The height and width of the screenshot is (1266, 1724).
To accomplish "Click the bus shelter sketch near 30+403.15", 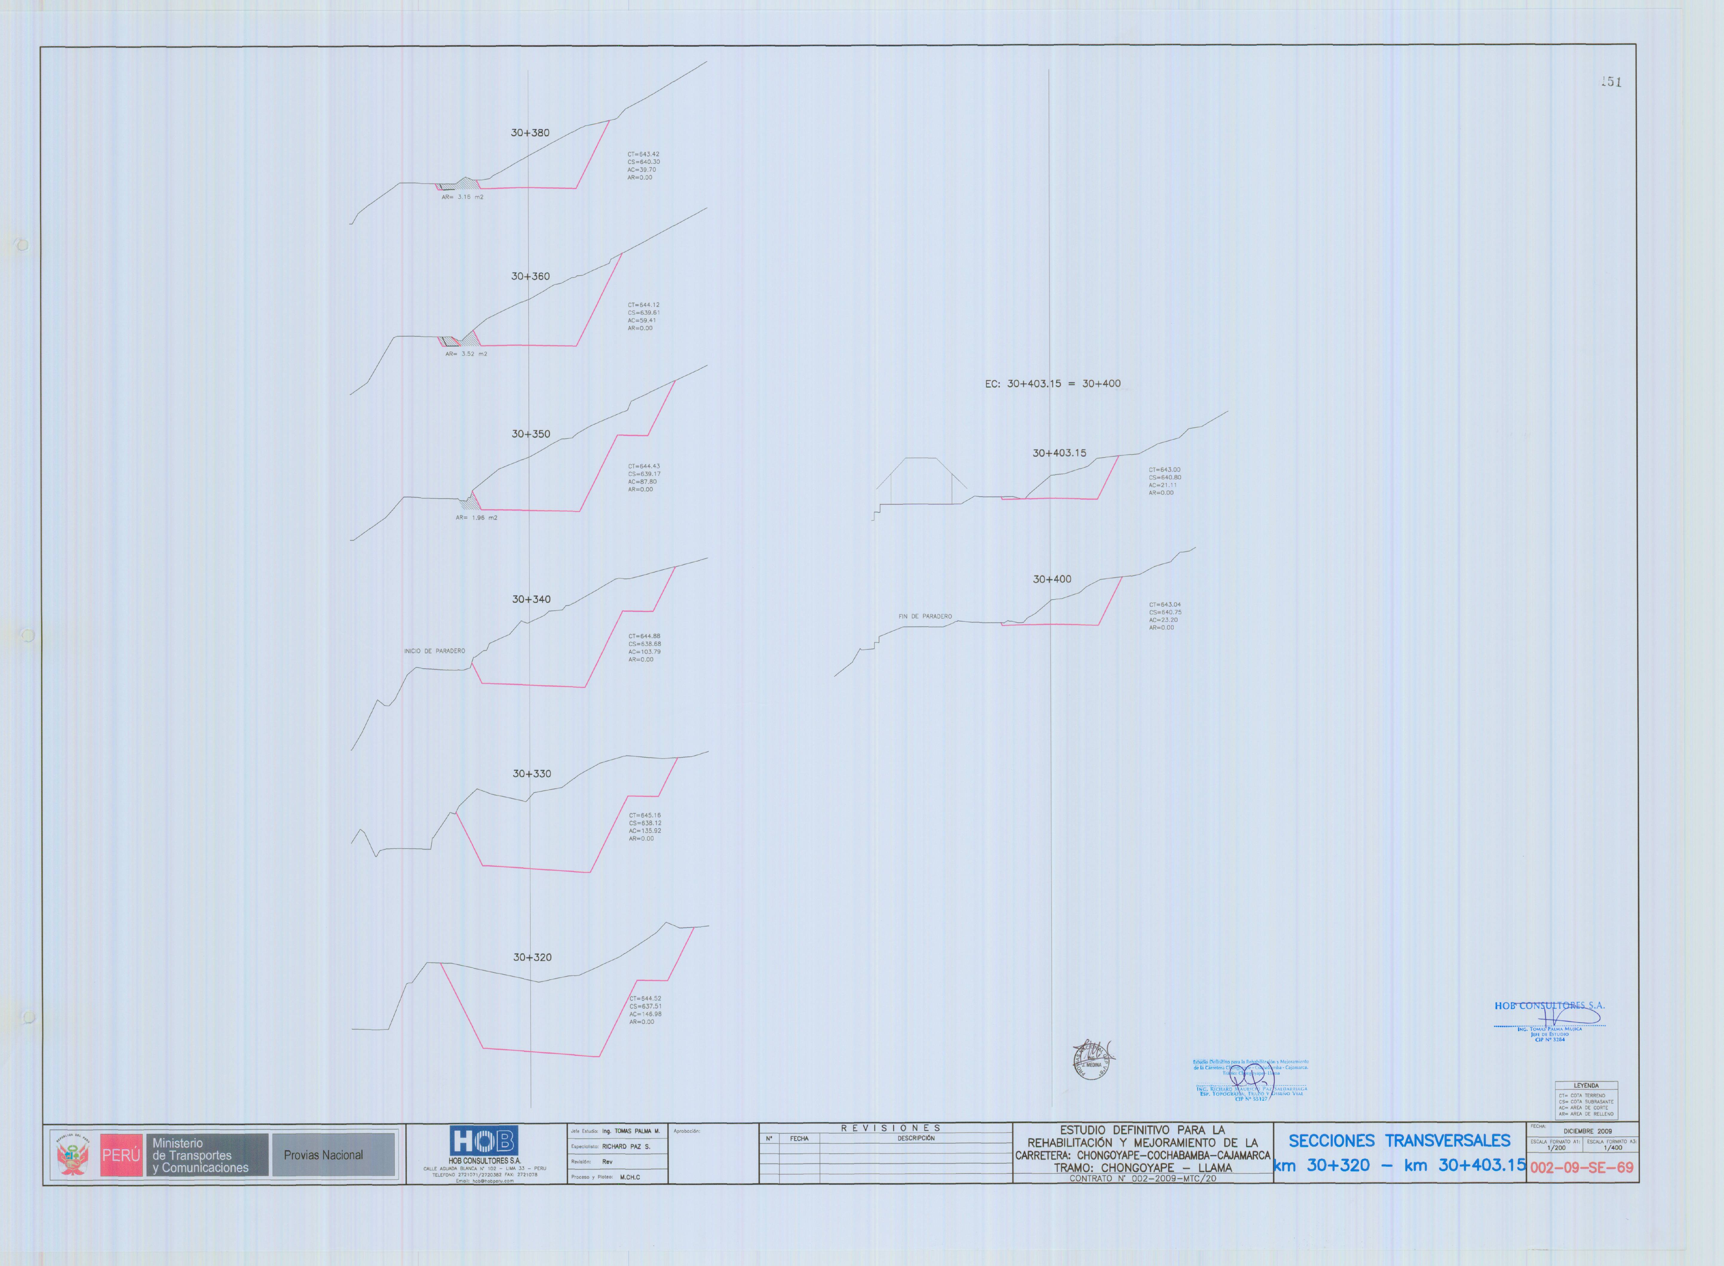I will (921, 481).
